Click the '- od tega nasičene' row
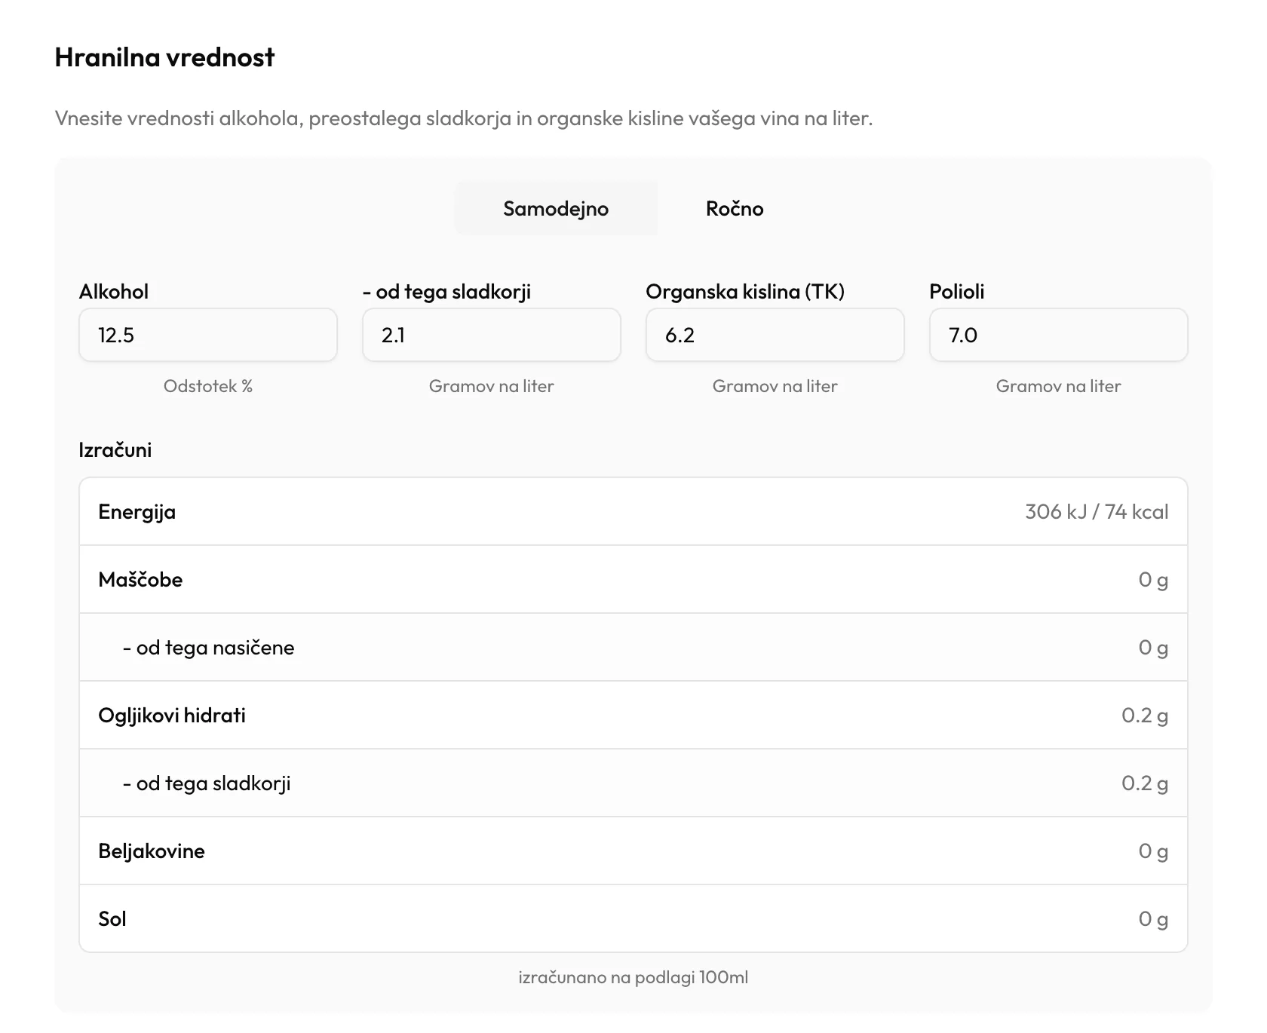1267x1033 pixels. click(x=633, y=647)
